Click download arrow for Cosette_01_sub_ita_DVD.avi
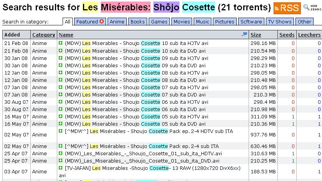This screenshot has height=181, width=322. (x=60, y=160)
